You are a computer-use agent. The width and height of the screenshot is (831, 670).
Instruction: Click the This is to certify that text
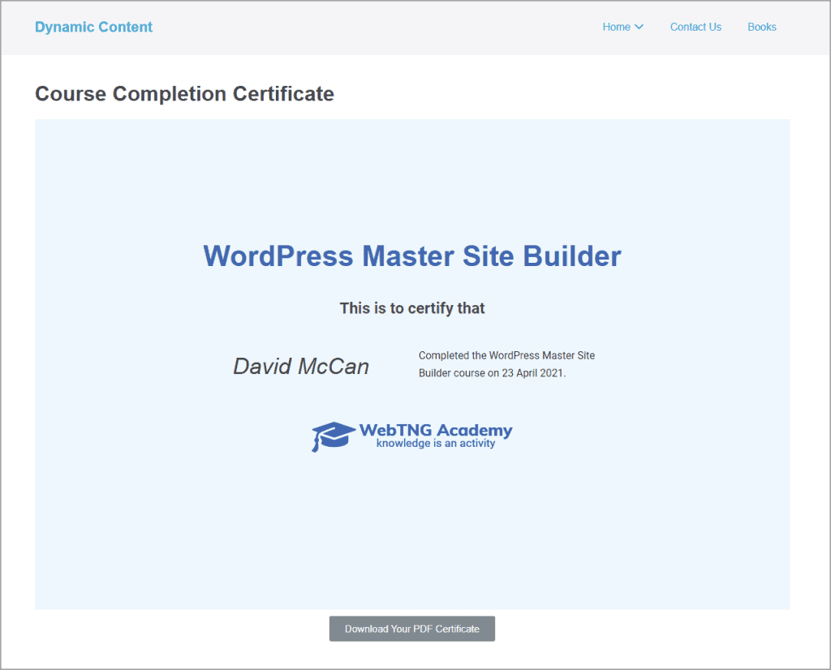412,308
